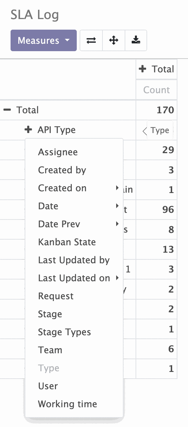The width and height of the screenshot is (188, 427).
Task: Expand the Total column header plus icon
Action: tap(142, 69)
